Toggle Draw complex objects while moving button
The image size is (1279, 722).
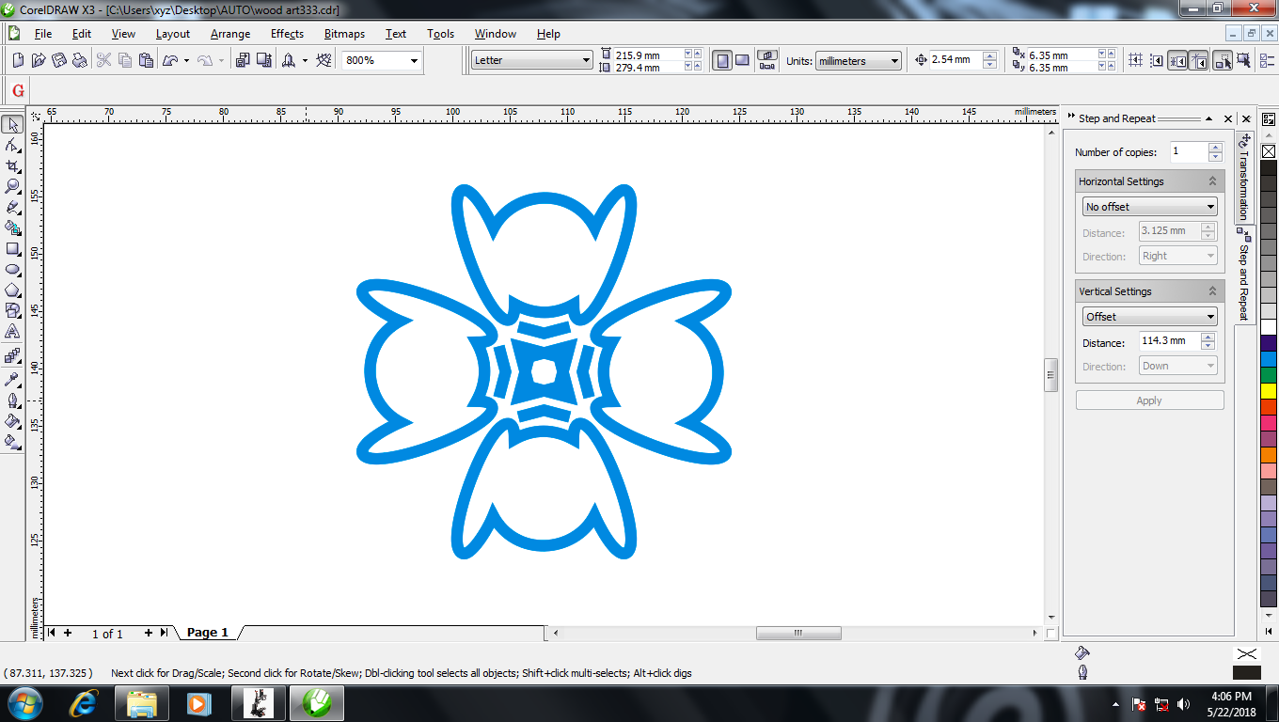pos(1223,60)
